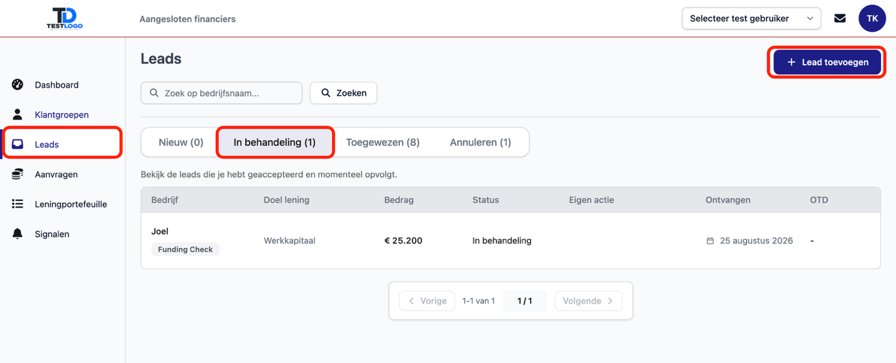This screenshot has width=896, height=363.
Task: Switch to the Nieuw (0) tab
Action: point(181,142)
